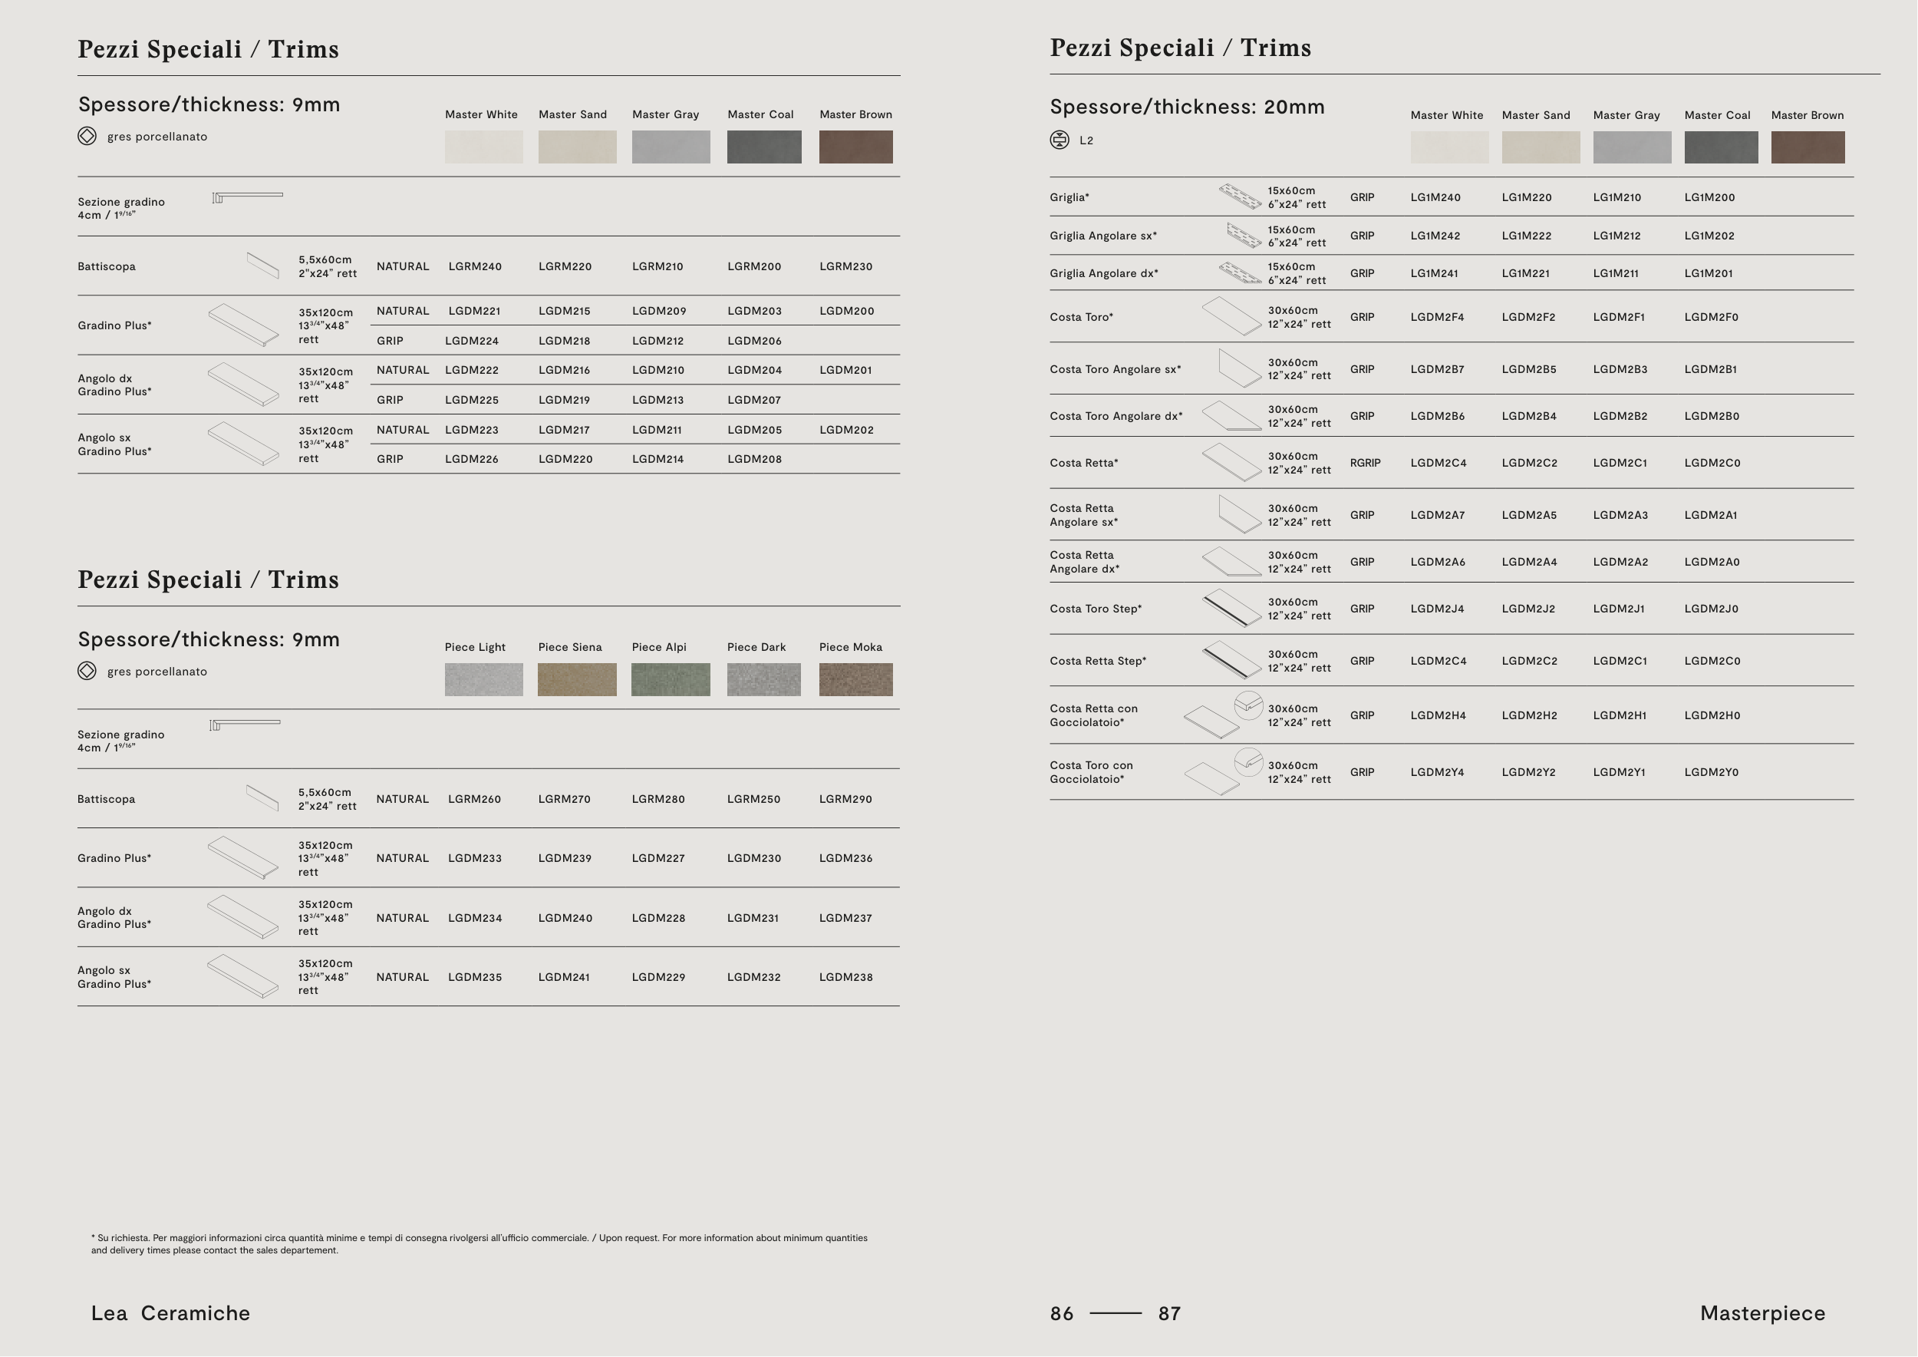1918x1357 pixels.
Task: Click the Piece Siena color swatch
Action: (x=576, y=679)
